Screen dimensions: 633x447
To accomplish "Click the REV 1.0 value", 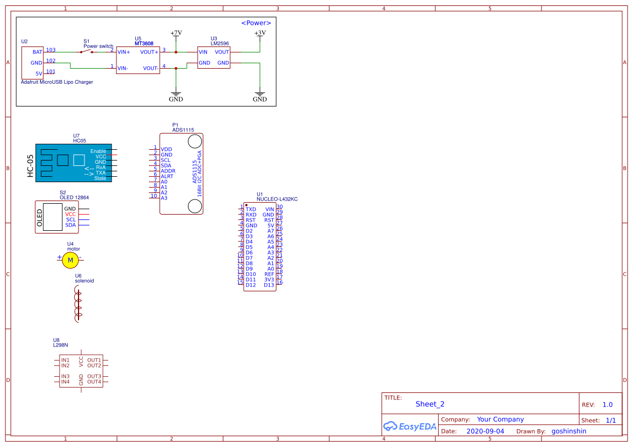I will click(608, 405).
